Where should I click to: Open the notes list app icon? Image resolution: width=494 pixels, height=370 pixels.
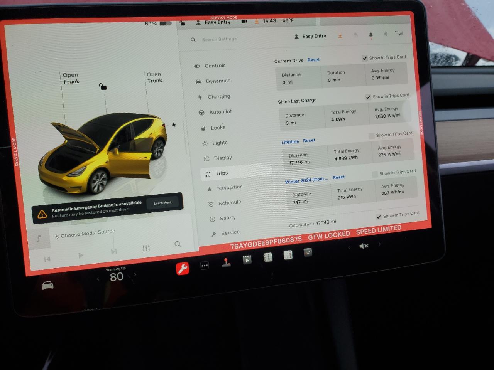(x=288, y=255)
